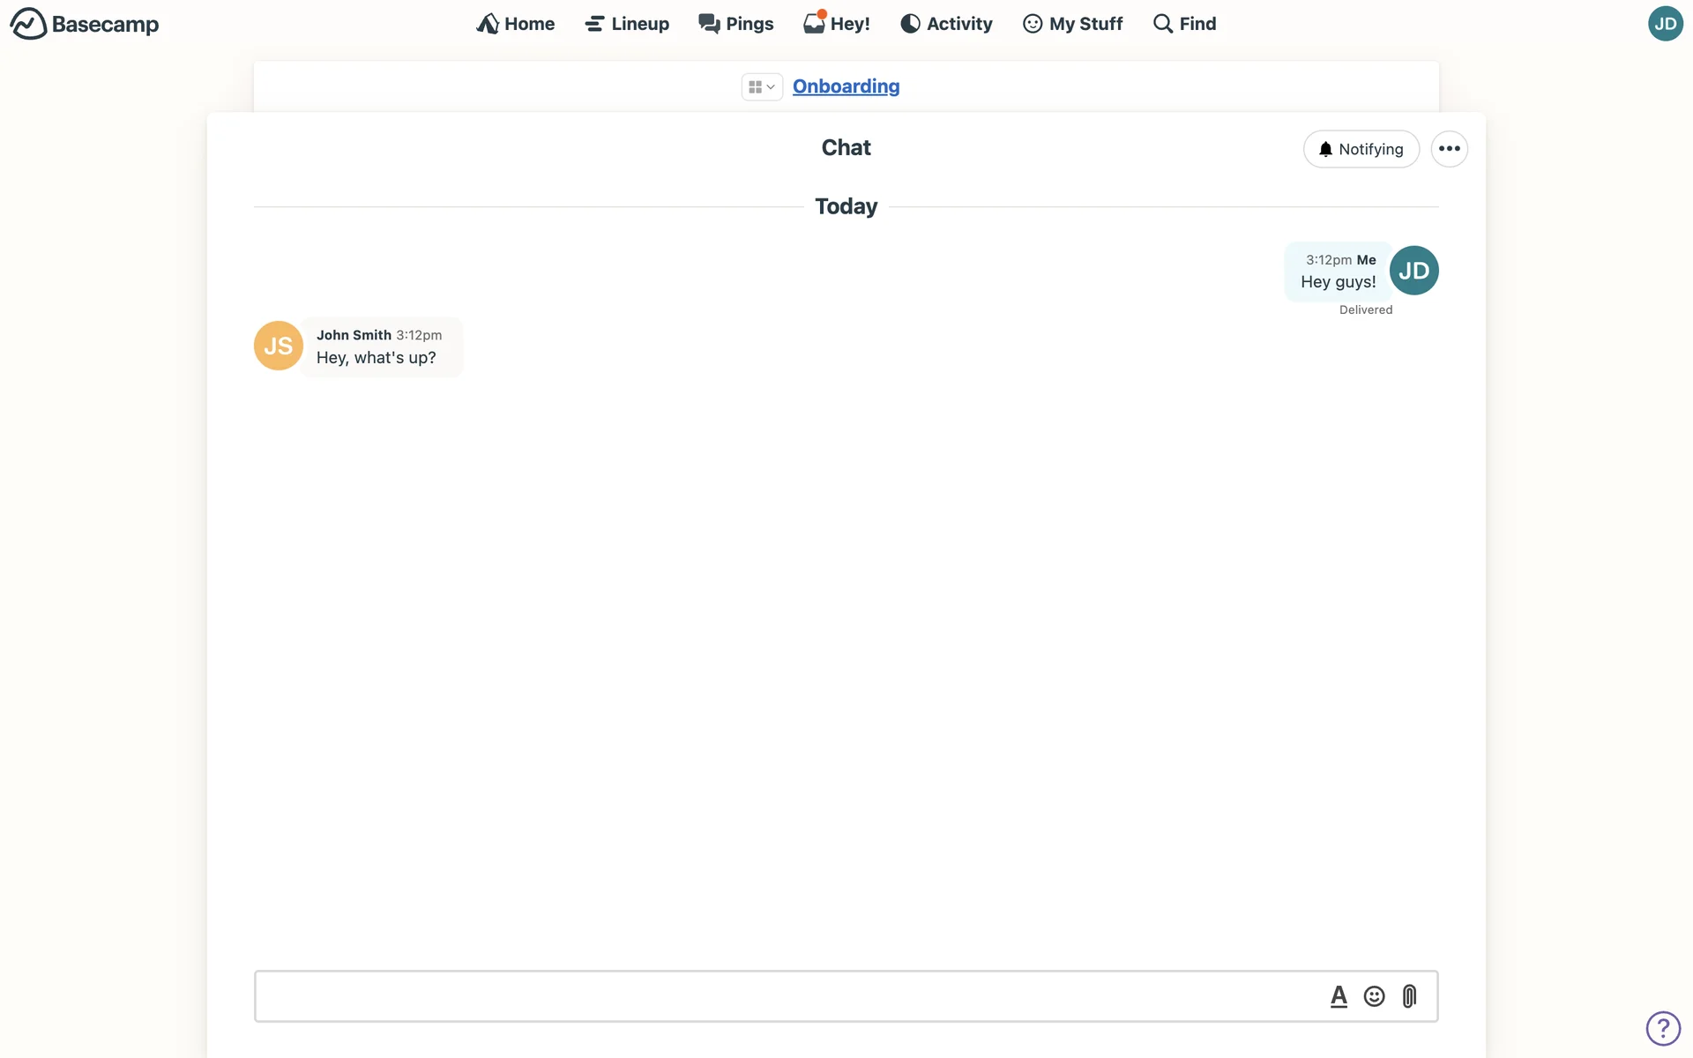Open Lineup from the top nav

click(627, 24)
